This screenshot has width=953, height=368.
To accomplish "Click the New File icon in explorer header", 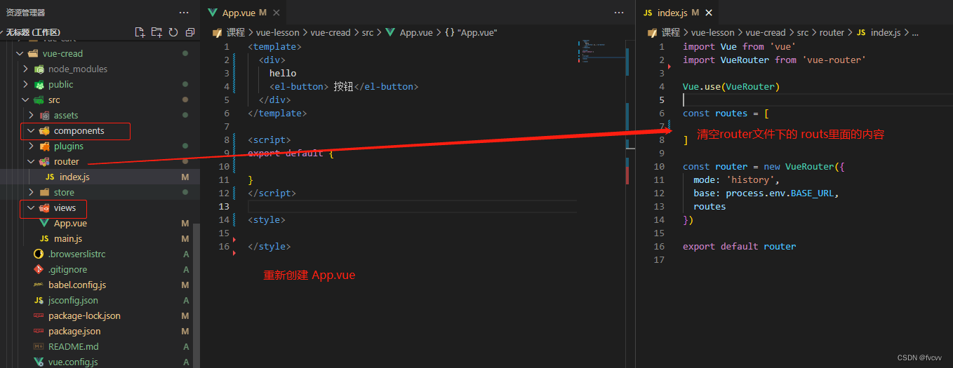I will tap(140, 32).
